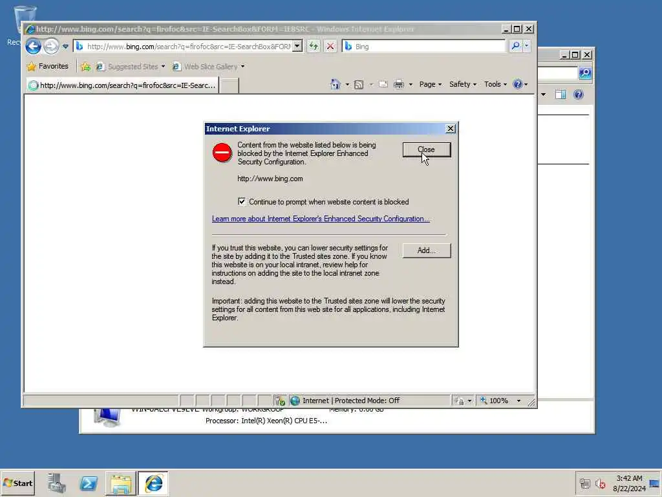This screenshot has height=497, width=662.
Task: Click Close button in blocked content dialog
Action: click(427, 149)
